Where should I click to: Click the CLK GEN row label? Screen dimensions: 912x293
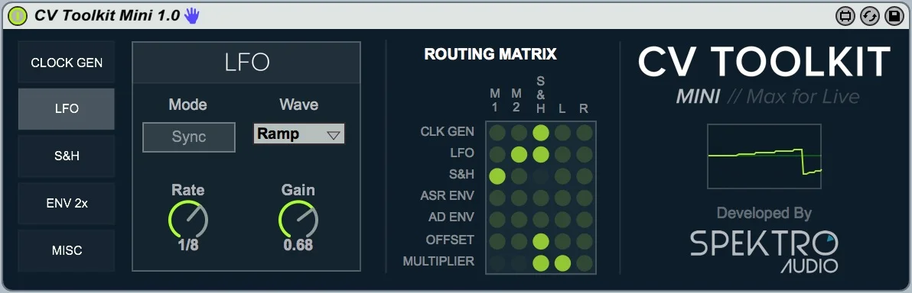[448, 132]
